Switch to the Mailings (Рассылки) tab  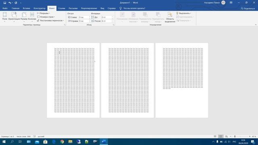click(x=73, y=8)
